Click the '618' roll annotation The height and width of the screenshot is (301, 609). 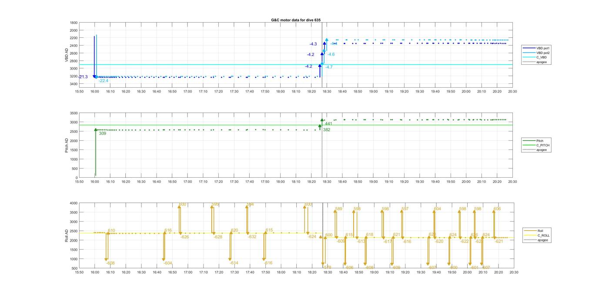click(x=370, y=235)
